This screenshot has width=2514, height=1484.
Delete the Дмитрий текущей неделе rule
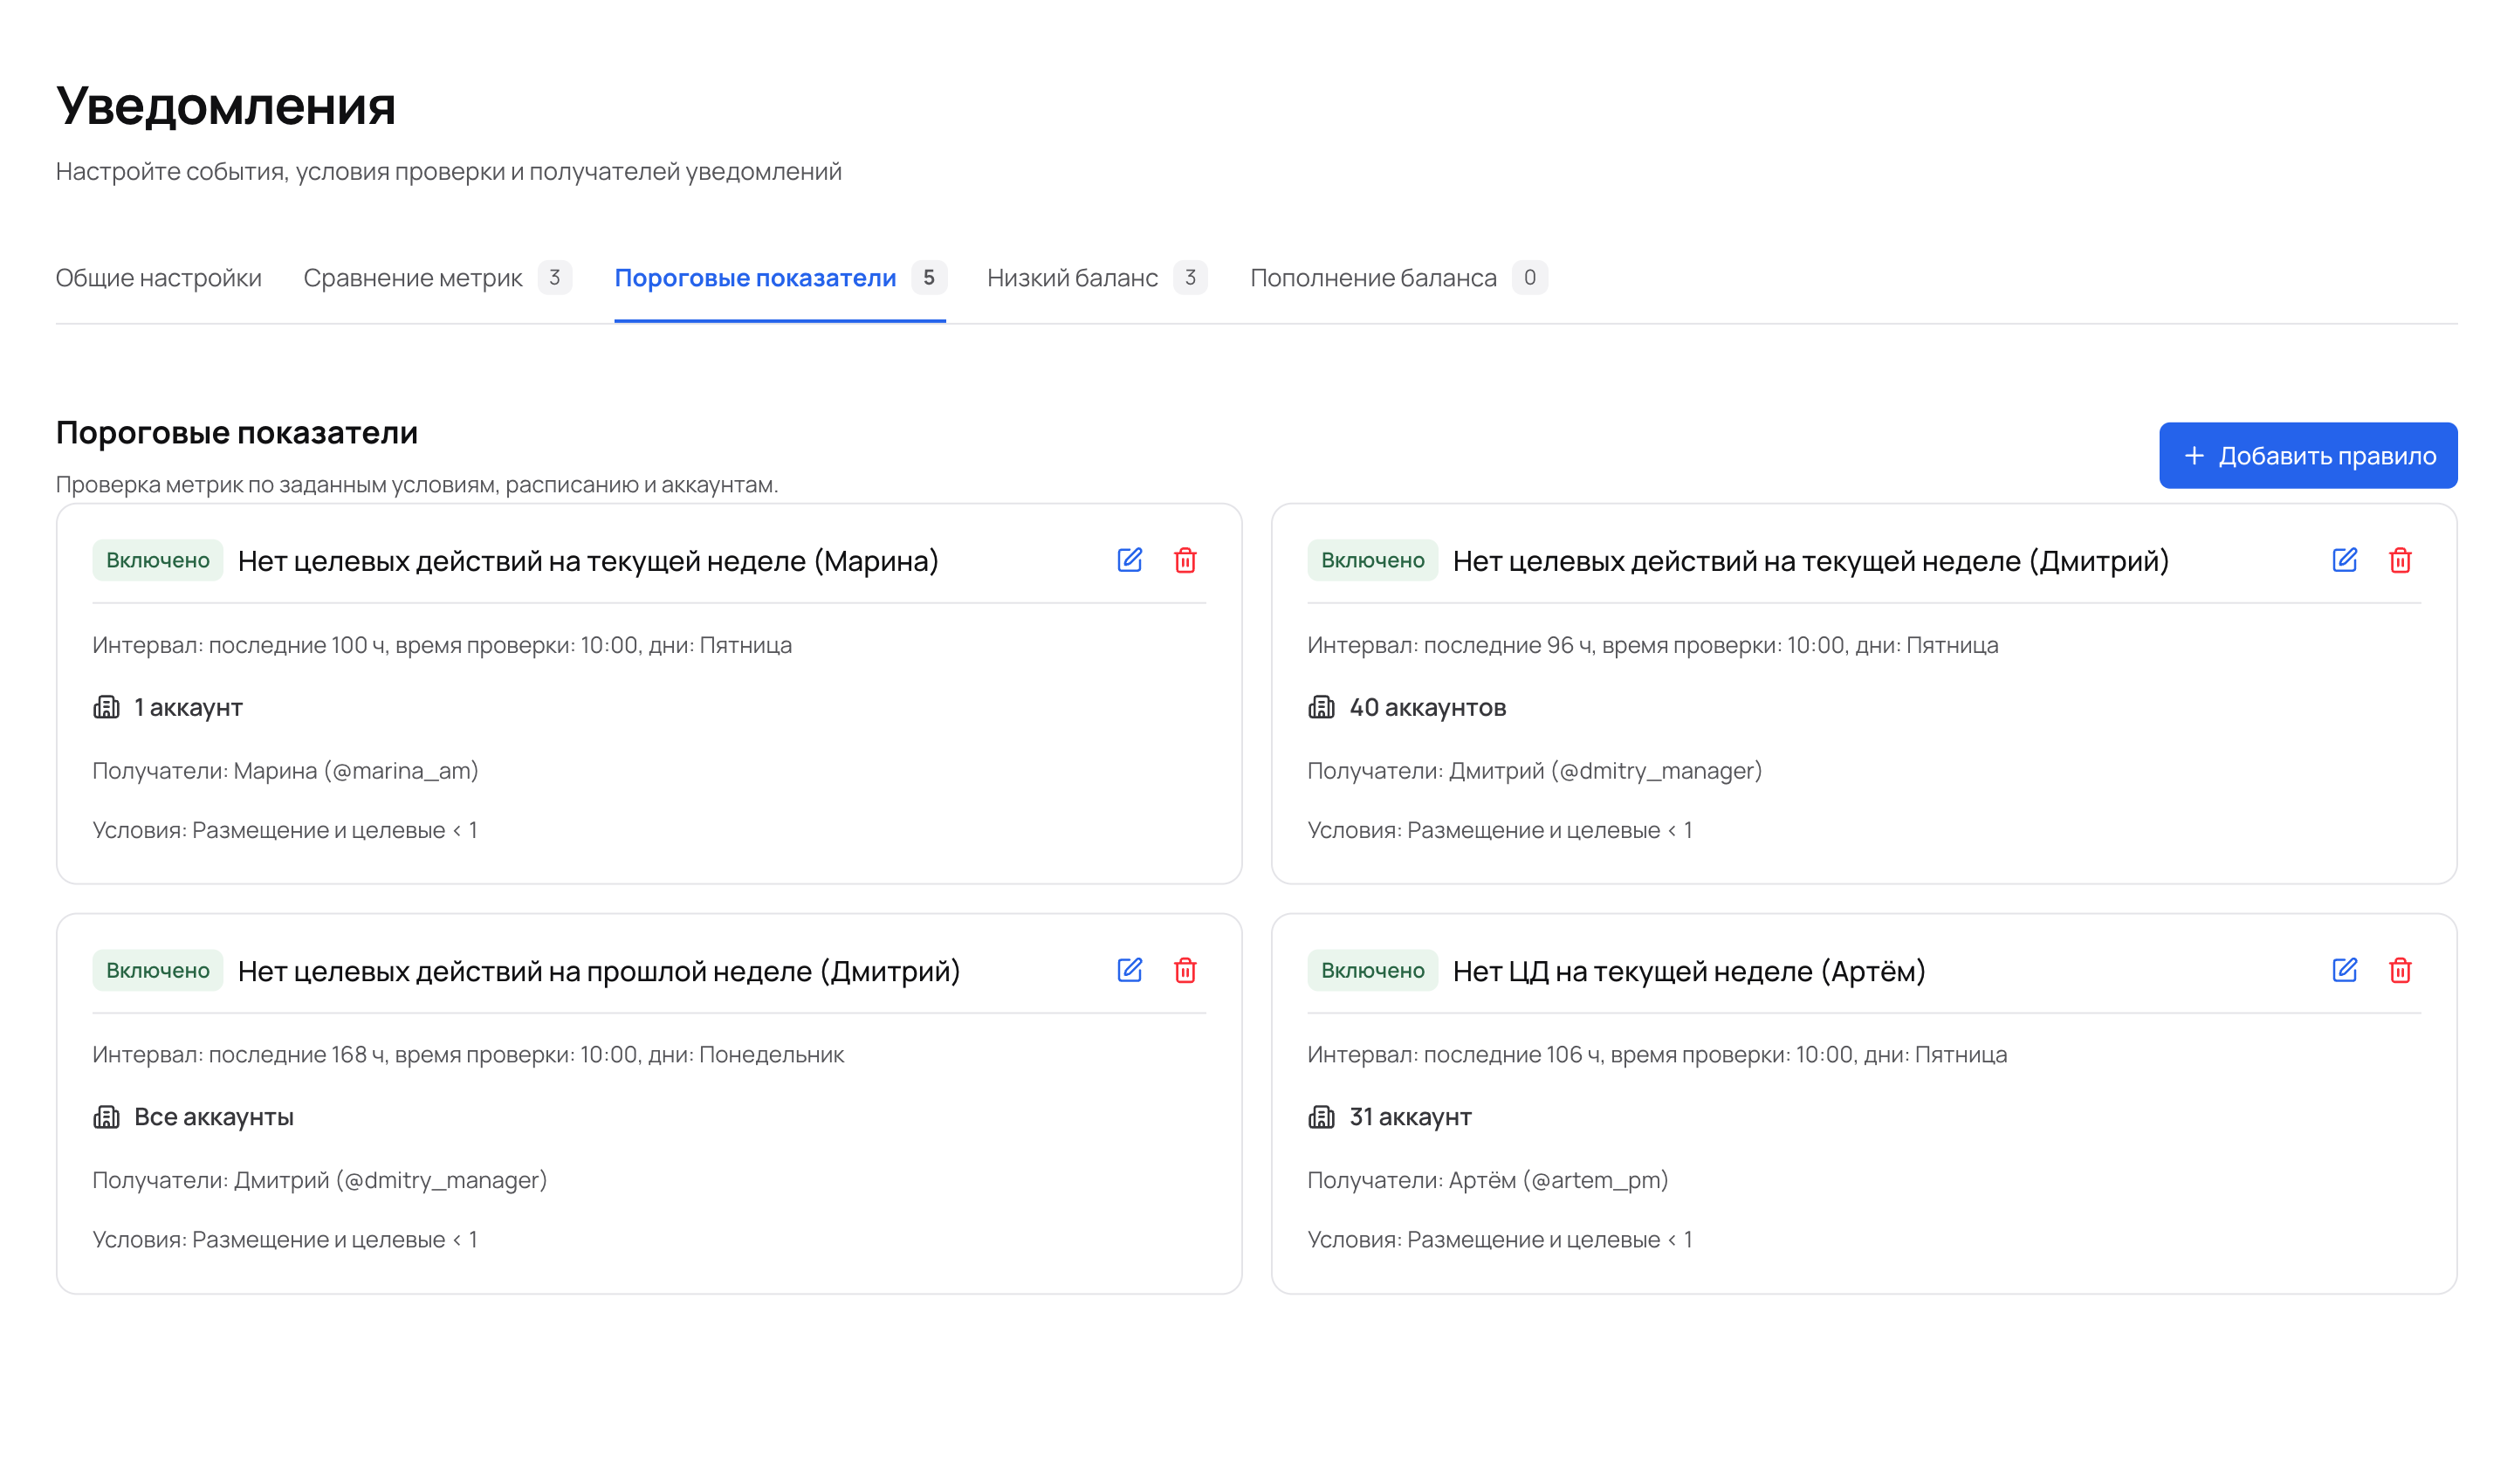click(x=2400, y=560)
